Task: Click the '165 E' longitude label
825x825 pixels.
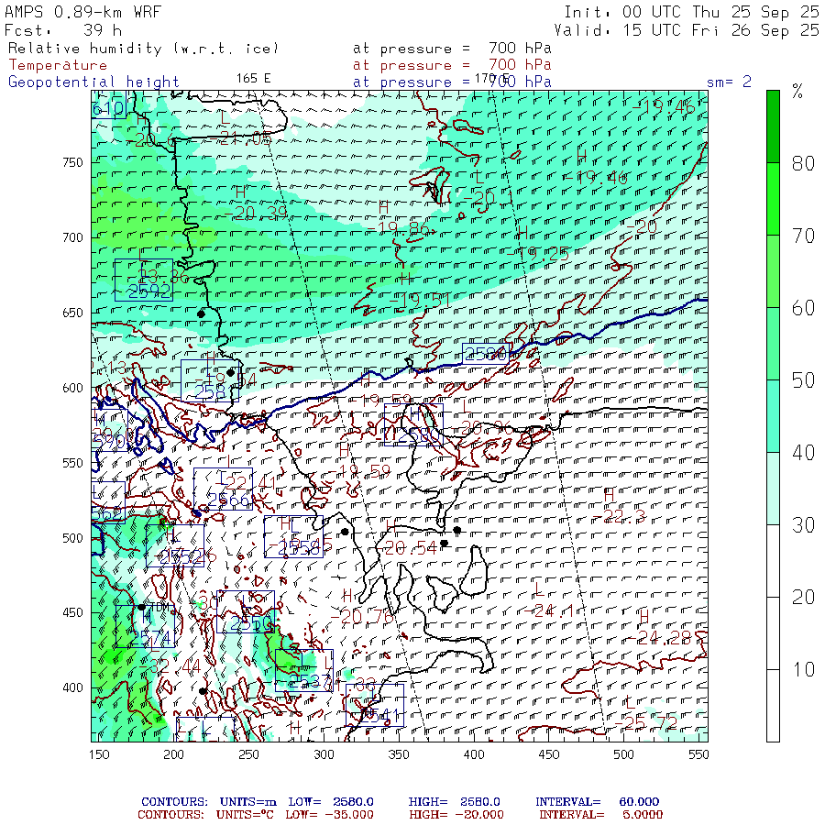Action: coord(254,79)
